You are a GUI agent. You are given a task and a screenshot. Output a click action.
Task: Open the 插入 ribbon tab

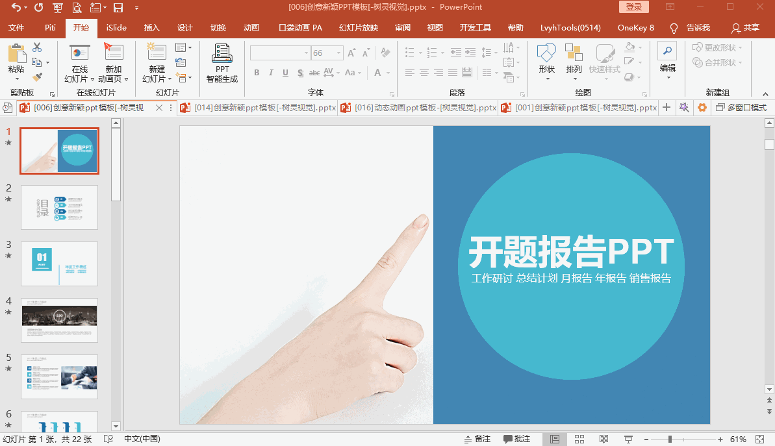click(151, 28)
